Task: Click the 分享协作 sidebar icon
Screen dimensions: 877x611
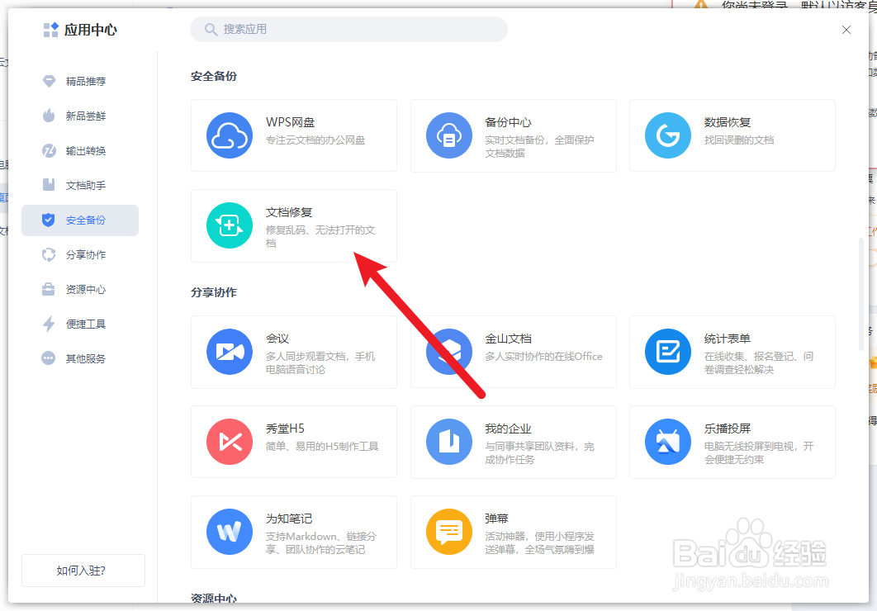Action: [50, 254]
